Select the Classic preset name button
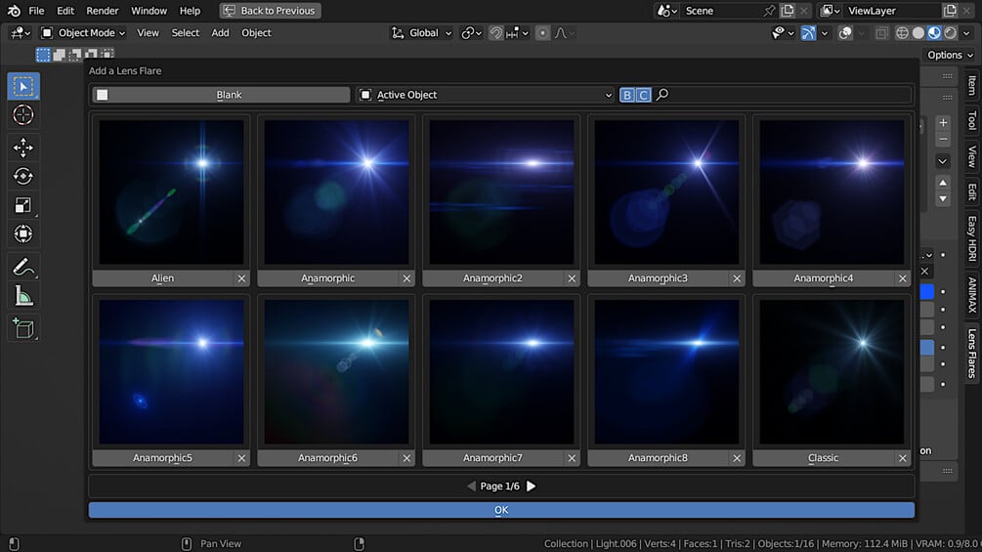Viewport: 982px width, 552px height. (824, 458)
